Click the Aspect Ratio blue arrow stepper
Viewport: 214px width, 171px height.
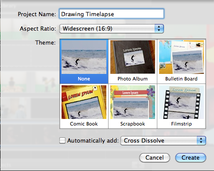(x=159, y=28)
